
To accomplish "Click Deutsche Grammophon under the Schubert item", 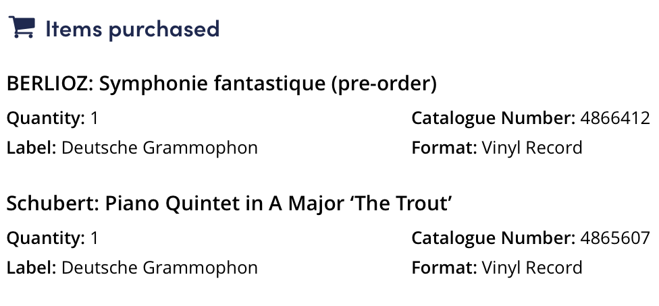I will pyautogui.click(x=159, y=268).
